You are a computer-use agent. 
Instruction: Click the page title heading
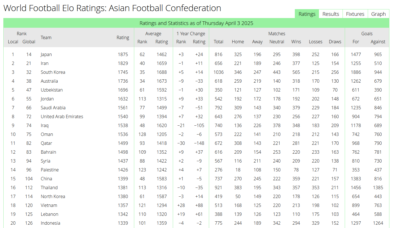(x=112, y=8)
